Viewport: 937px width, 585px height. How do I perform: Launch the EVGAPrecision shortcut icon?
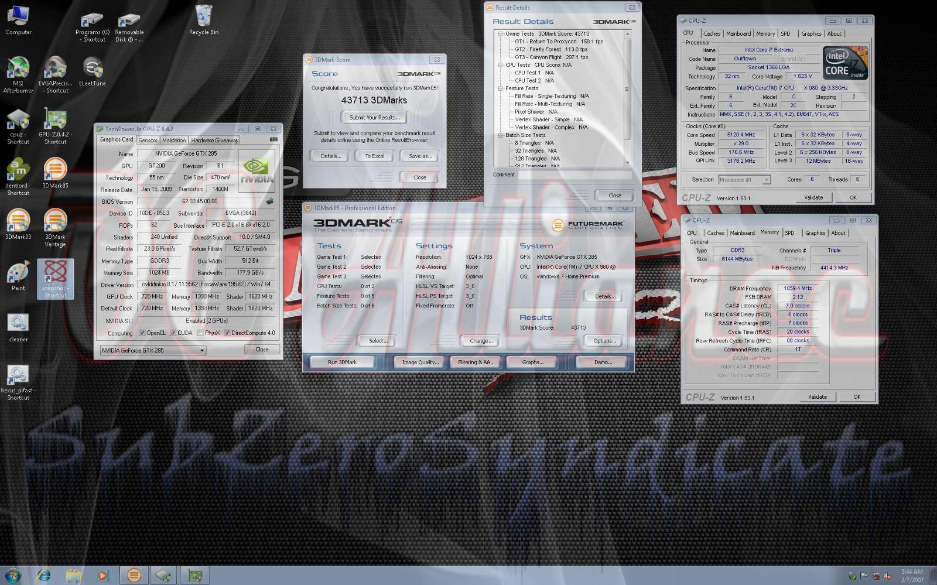coord(55,74)
